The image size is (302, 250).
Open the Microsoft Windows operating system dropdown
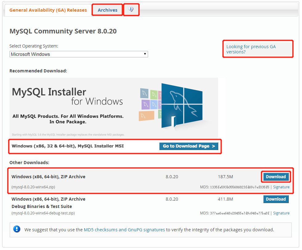pos(79,54)
